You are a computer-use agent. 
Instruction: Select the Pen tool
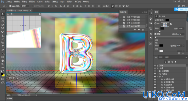[2, 50]
